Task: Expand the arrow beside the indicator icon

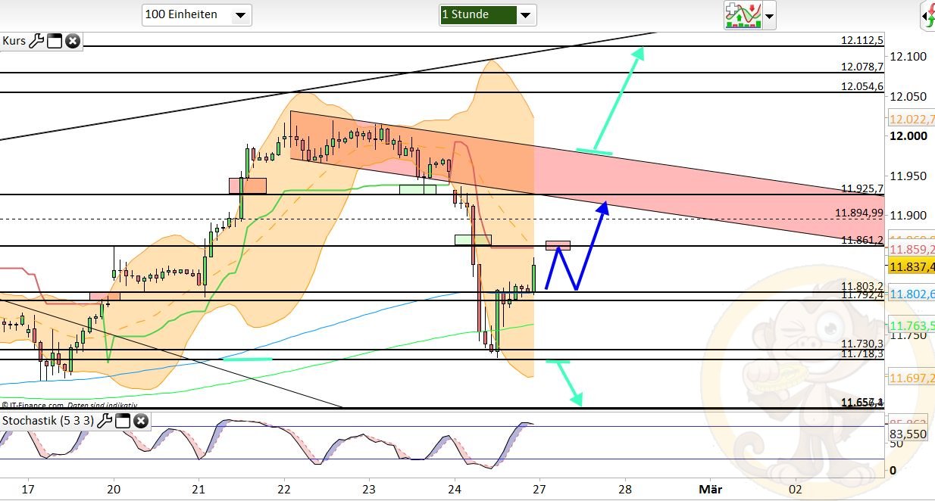Action: point(770,16)
